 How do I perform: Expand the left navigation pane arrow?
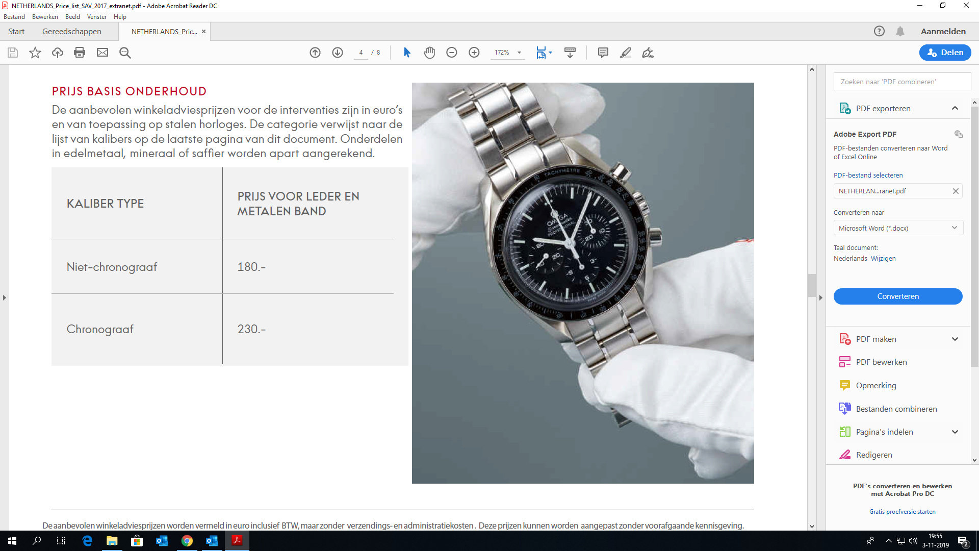click(x=5, y=297)
